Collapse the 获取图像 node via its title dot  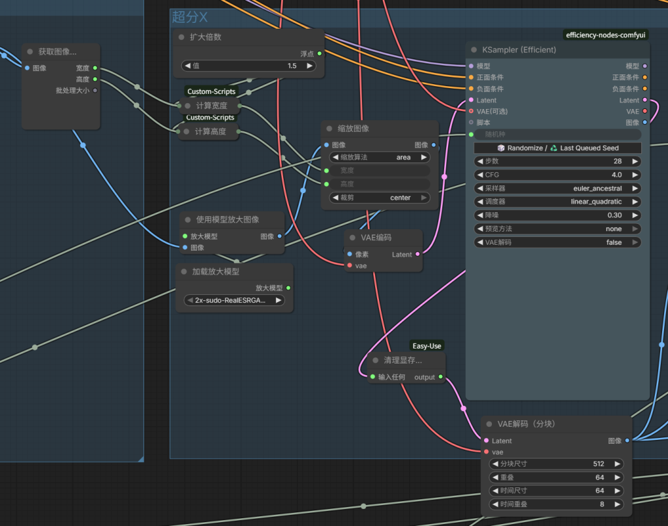pyautogui.click(x=30, y=52)
